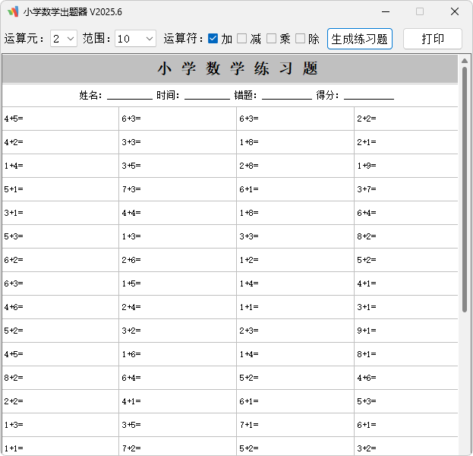Viewport: 473px width, 456px height.
Task: Click the scrollbar track below the thumb
Action: coord(465,384)
